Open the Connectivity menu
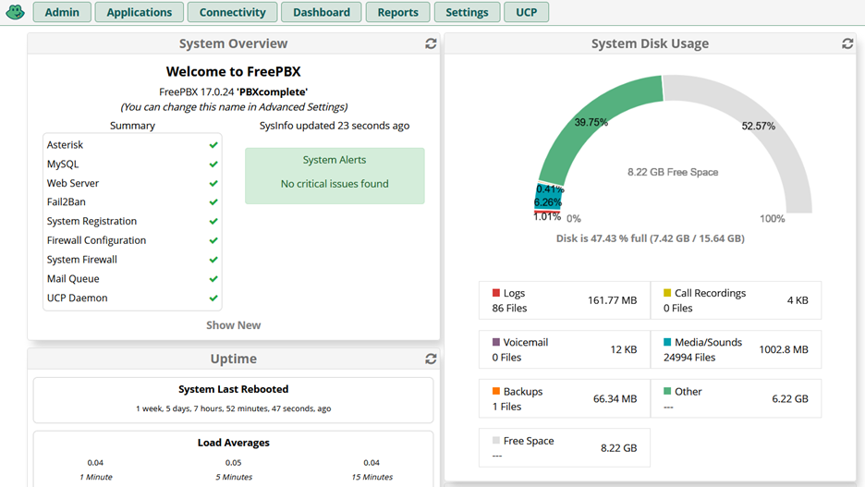This screenshot has height=487, width=865. pyautogui.click(x=232, y=12)
